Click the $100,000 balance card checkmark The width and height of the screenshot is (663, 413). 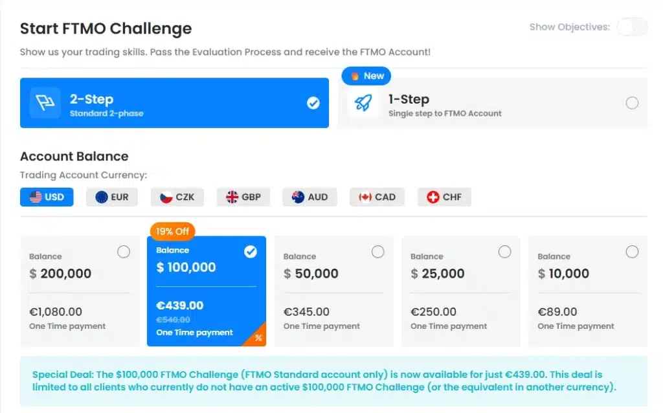pyautogui.click(x=251, y=252)
